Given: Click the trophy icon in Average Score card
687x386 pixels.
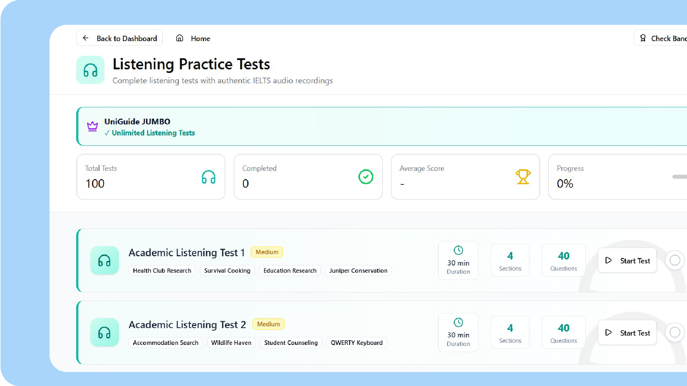Looking at the screenshot, I should pos(523,177).
